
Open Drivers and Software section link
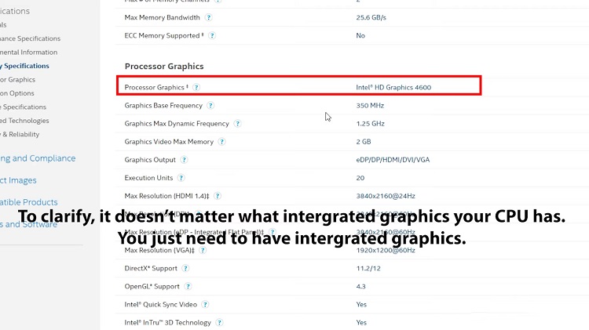pos(28,224)
